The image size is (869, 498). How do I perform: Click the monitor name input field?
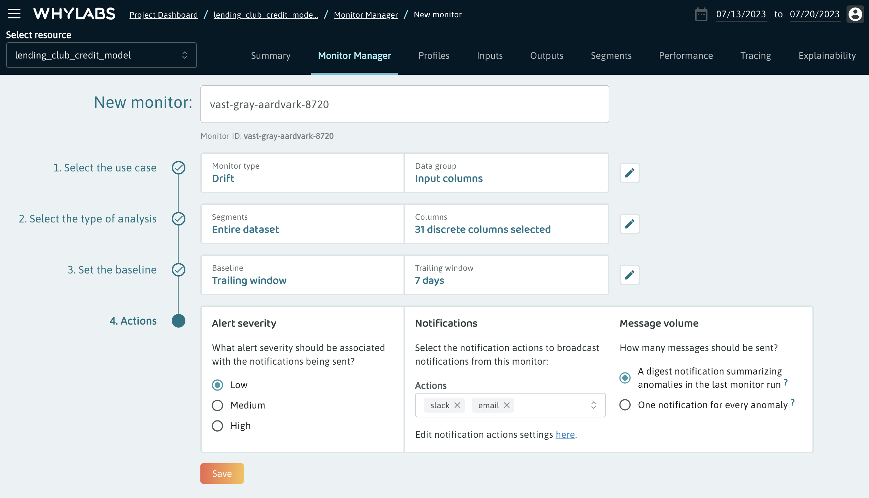click(x=405, y=104)
